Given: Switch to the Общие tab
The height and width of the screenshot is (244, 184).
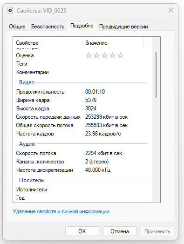Looking at the screenshot, I should click(17, 27).
